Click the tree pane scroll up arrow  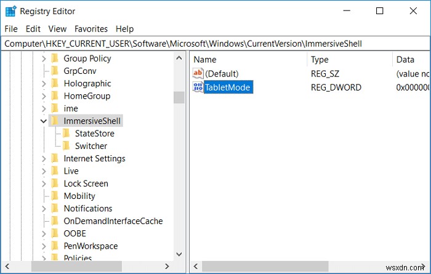point(179,58)
